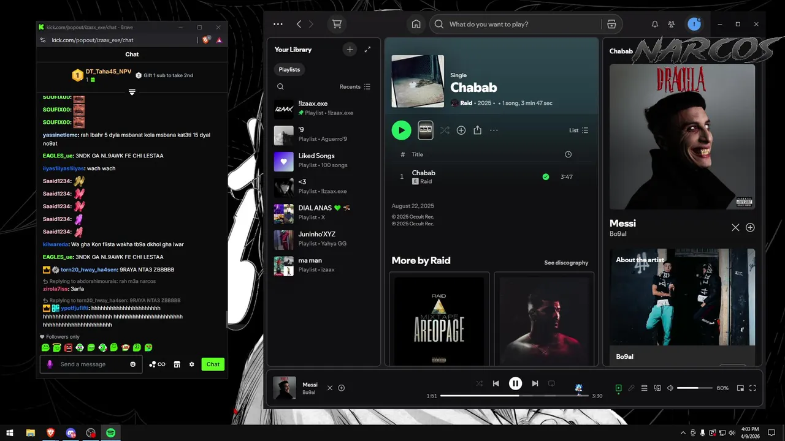Dismiss Messi using the X in the player bar
The image size is (785, 441).
(330, 388)
